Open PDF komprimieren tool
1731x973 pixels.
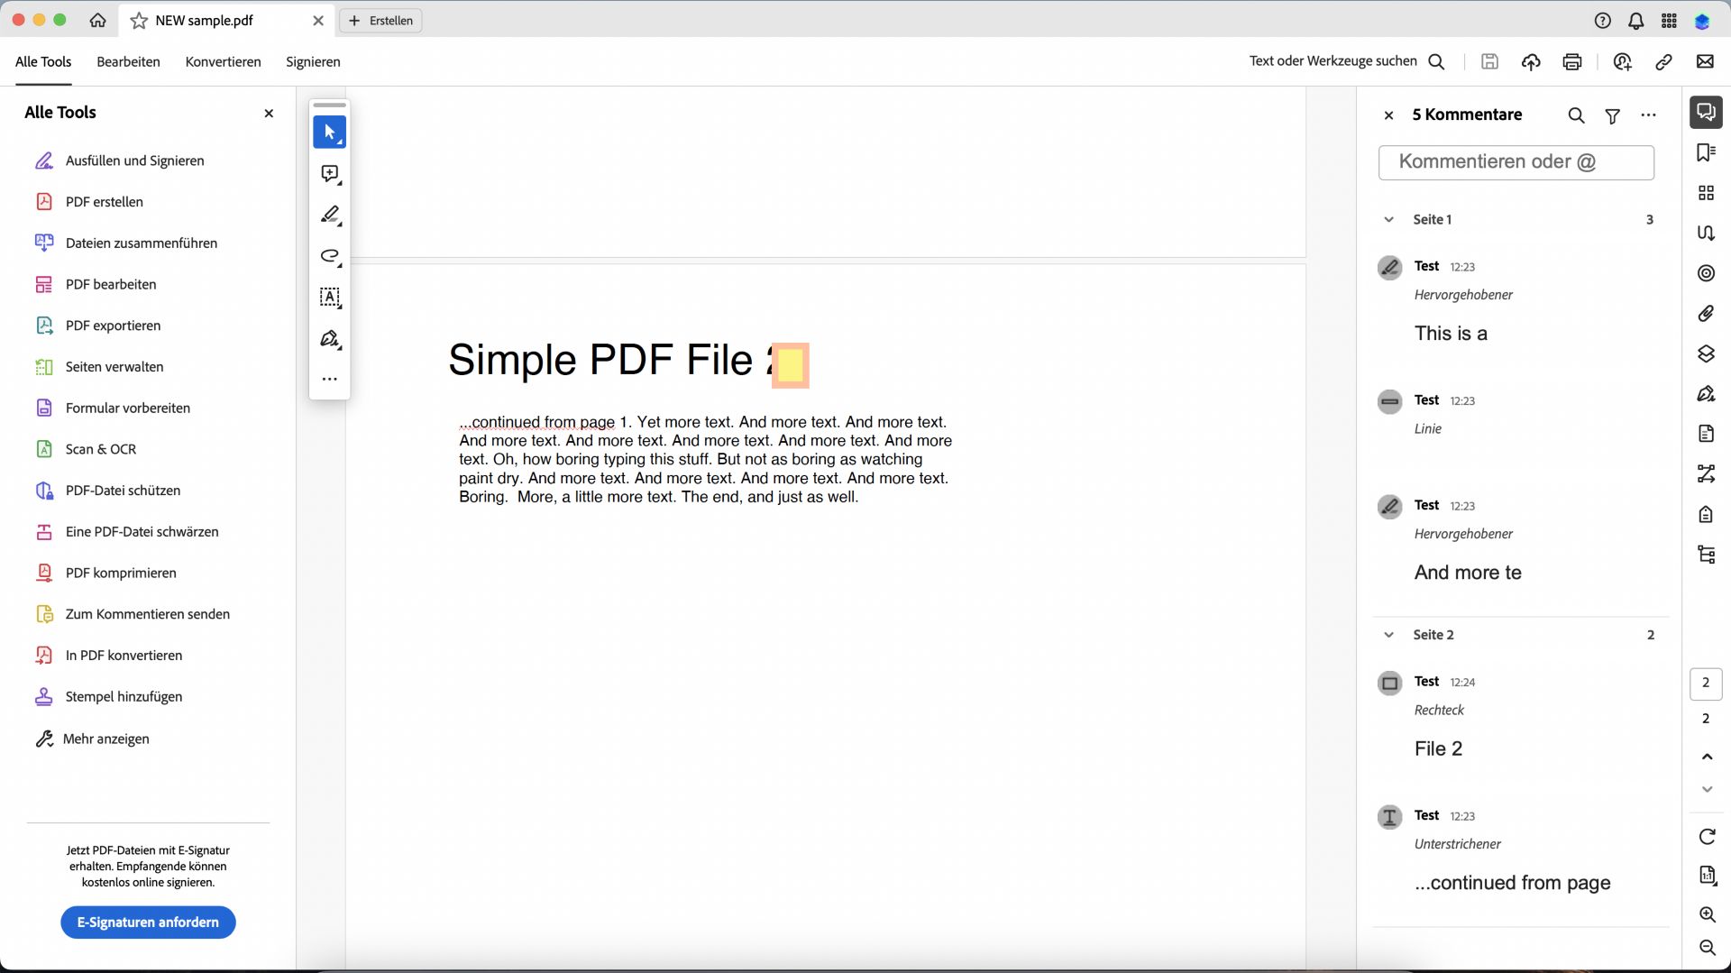click(x=105, y=573)
